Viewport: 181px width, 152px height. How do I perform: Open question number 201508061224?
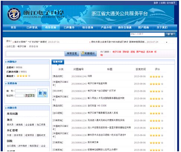[x=93, y=142]
